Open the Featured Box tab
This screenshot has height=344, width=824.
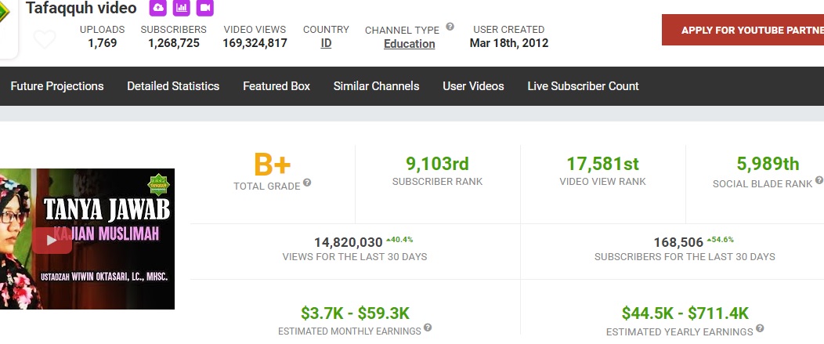(276, 86)
